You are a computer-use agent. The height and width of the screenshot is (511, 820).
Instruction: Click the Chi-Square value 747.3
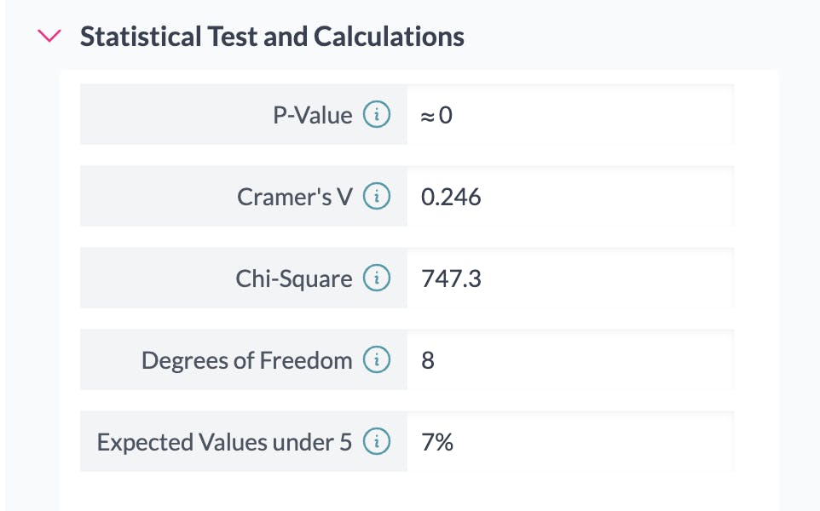tap(451, 278)
